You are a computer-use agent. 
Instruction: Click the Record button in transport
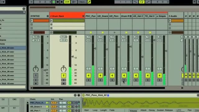click(x=62, y=2)
